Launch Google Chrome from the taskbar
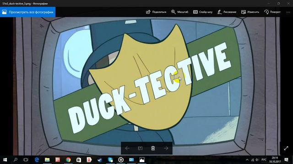293x164 pixels. (x=68, y=160)
